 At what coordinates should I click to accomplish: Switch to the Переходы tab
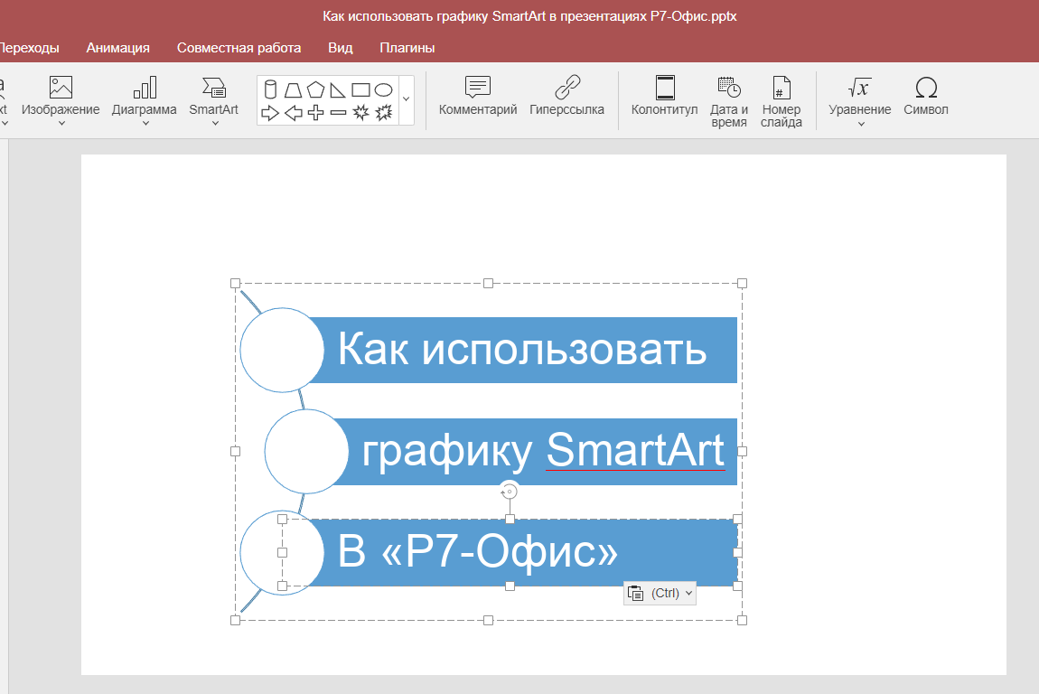tap(29, 48)
